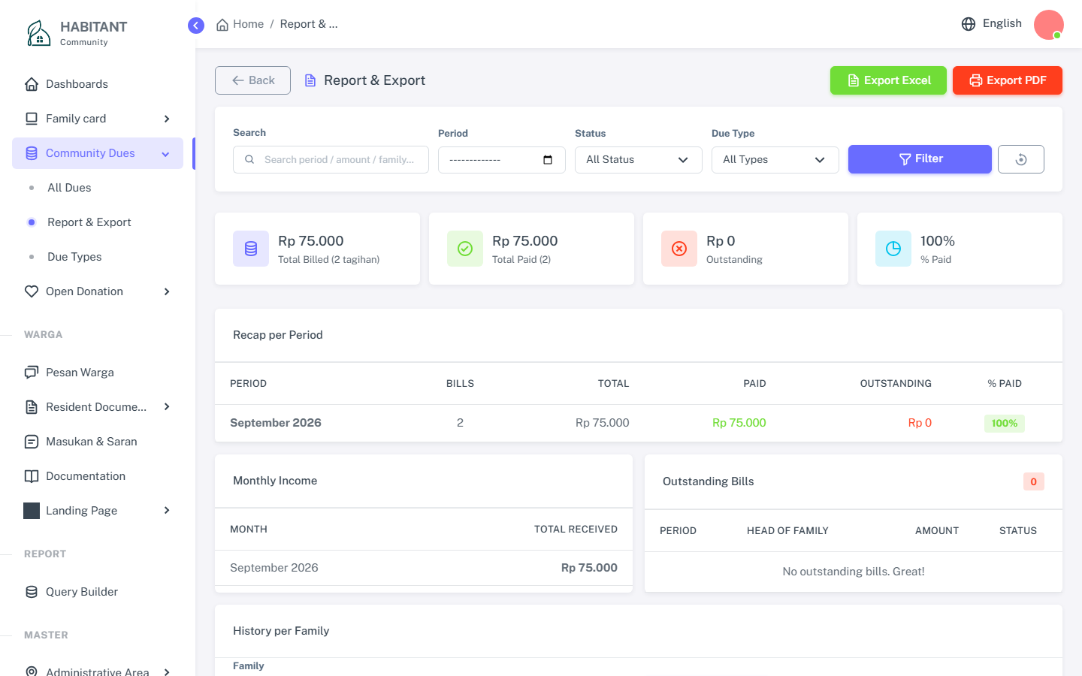The height and width of the screenshot is (676, 1082).
Task: Open the All Types due type dropdown
Action: 775,160
